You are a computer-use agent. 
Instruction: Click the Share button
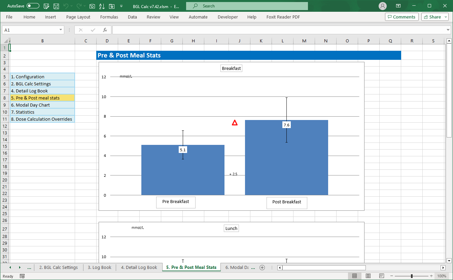[x=432, y=17]
